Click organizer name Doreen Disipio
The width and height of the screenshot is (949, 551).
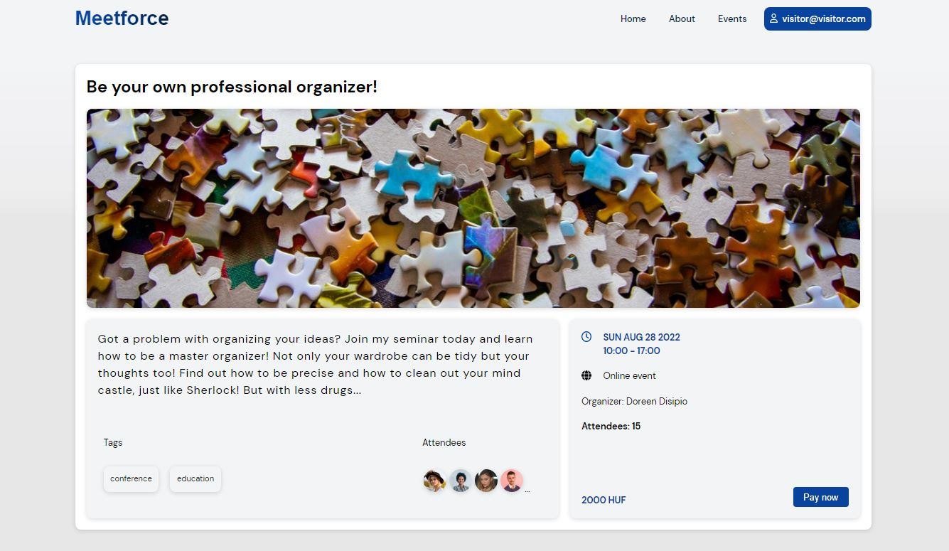[x=656, y=401]
